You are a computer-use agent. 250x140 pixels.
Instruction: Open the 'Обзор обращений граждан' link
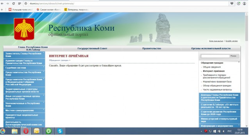point(217,86)
